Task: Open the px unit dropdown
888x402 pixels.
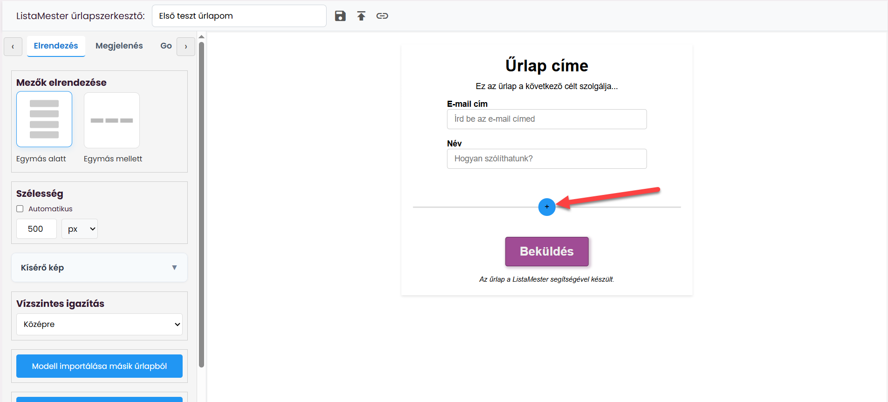Action: pos(80,229)
